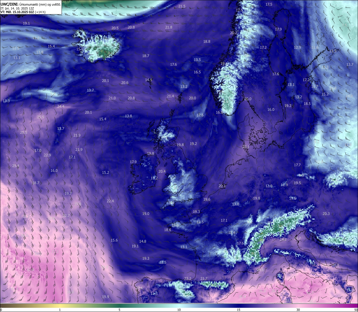
Task: Click the 19.2 value in the North Sea
Action: [193, 144]
